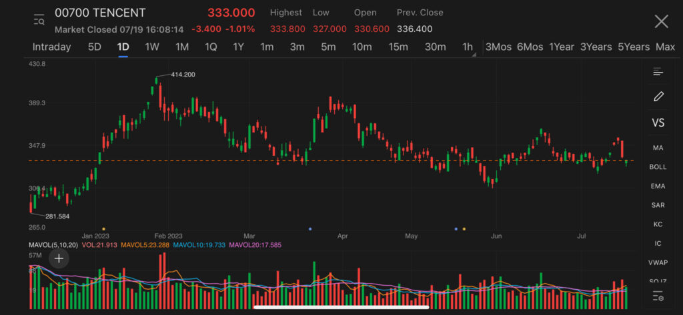Select the 1M monthly chart tab
Viewport: 683px width, 315px height.
182,47
